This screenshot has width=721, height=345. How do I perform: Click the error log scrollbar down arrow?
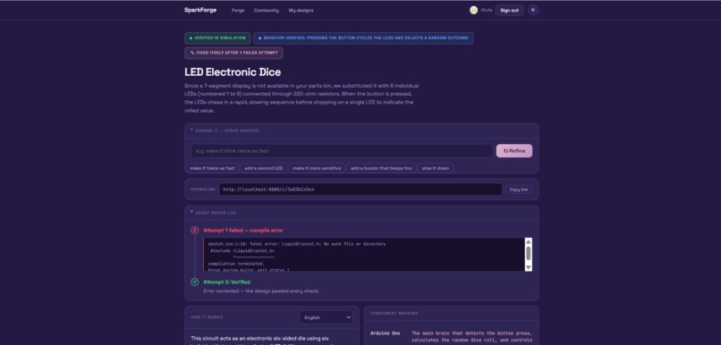[529, 267]
